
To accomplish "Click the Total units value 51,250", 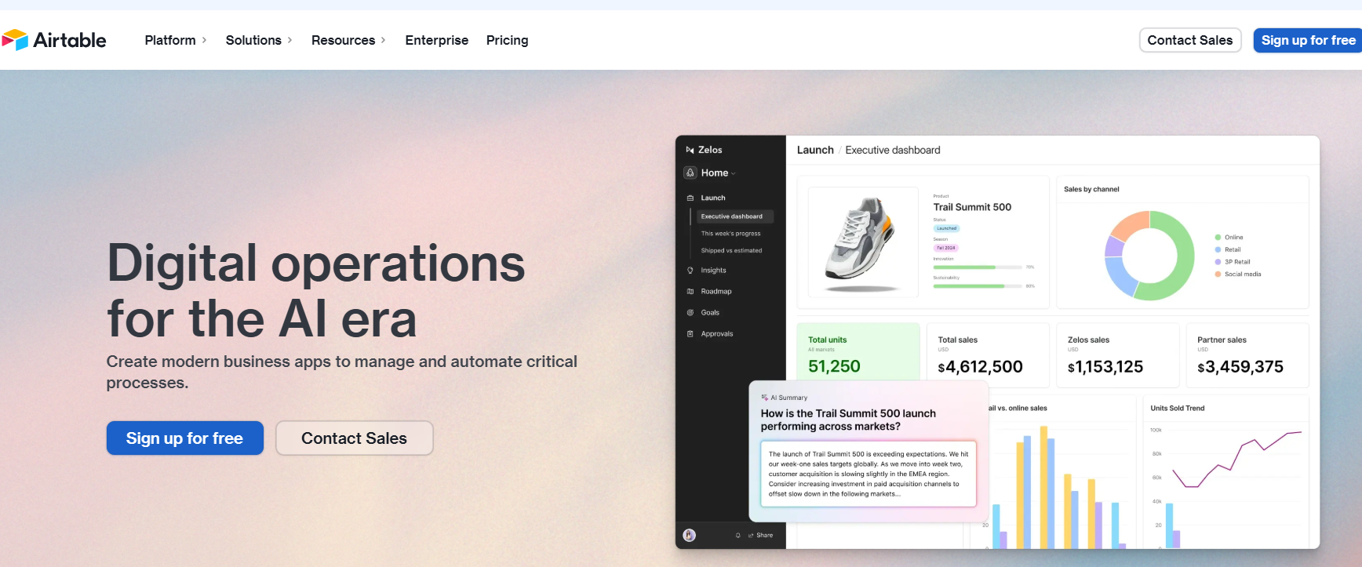I will 834,366.
